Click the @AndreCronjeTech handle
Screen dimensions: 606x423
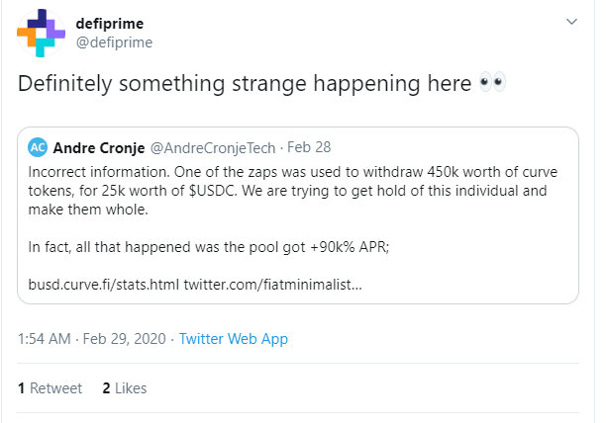[x=212, y=148]
